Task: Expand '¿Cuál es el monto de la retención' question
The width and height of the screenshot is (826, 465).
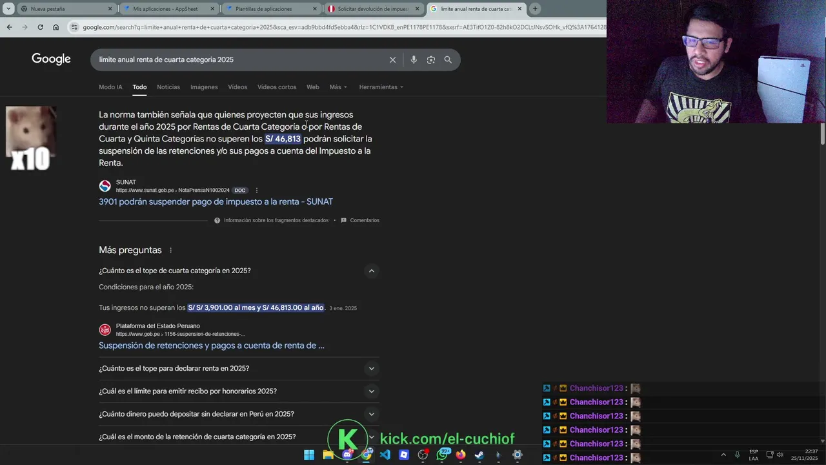Action: point(371,437)
